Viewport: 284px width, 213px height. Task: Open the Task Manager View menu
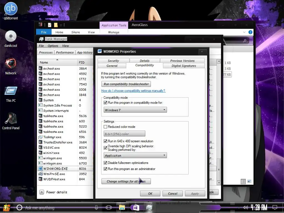point(65,46)
